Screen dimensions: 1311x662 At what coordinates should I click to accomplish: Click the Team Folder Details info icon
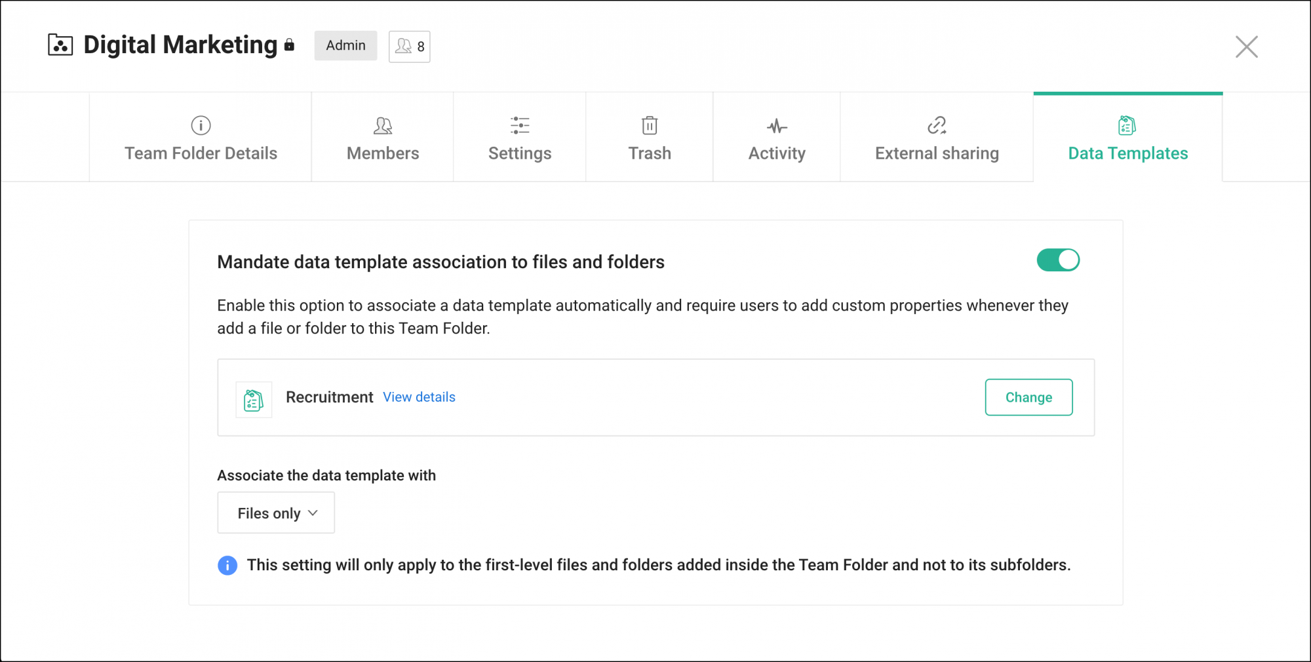[200, 126]
